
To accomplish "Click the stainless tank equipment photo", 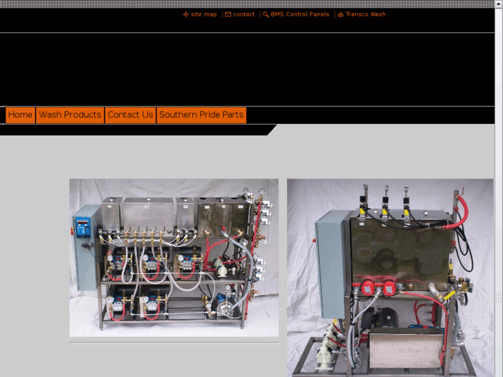I will tap(390, 278).
